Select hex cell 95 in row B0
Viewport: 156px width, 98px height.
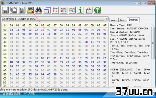pos(30,74)
